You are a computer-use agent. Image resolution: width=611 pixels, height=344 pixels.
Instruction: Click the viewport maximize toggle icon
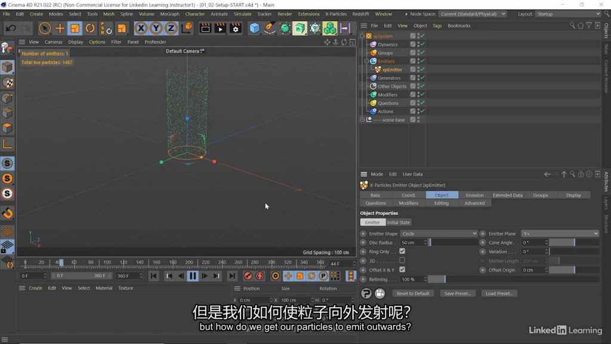pos(352,42)
